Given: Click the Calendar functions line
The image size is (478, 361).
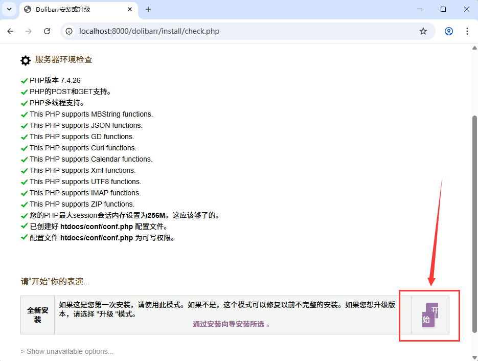Looking at the screenshot, I should [x=91, y=160].
